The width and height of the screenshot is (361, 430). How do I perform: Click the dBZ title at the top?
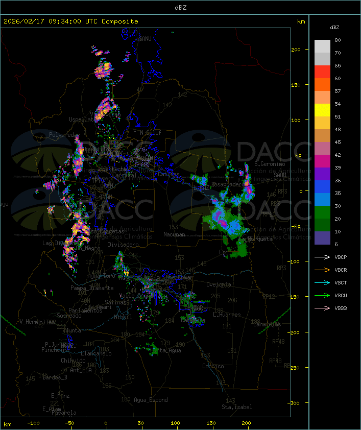[x=181, y=8]
